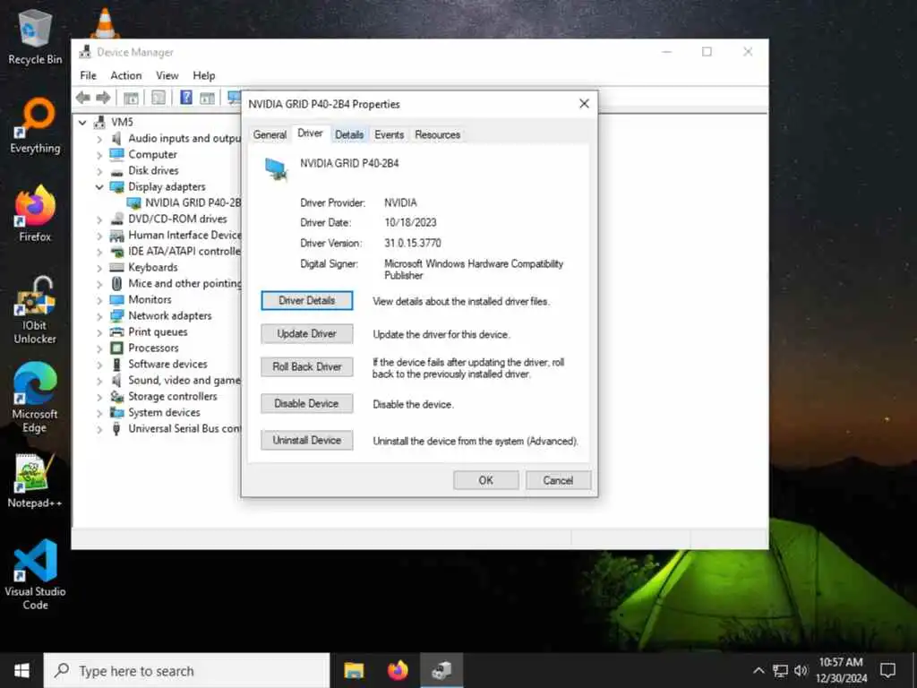Select the IObit Unlocker desktop icon
Viewport: 917px width, 688px height.
[35, 310]
